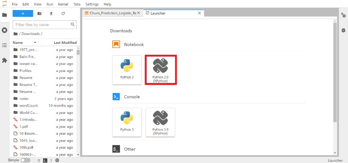The height and width of the screenshot is (163, 348).
Task: Switch to Churn_Prediction_Logistic_Re notebook tab
Action: tap(110, 13)
